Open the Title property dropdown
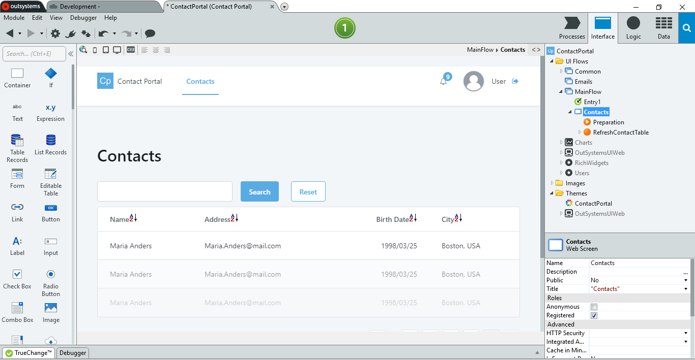Image resolution: width=695 pixels, height=360 pixels. [686, 289]
